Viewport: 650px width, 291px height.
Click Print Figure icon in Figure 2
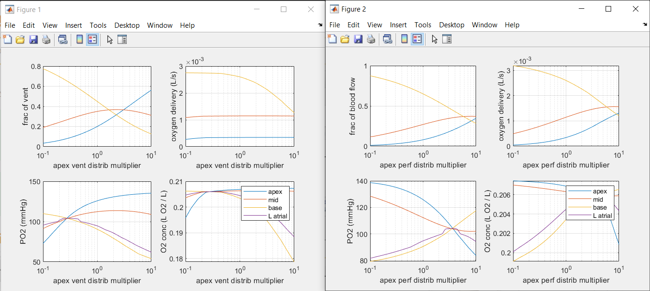pyautogui.click(x=371, y=39)
